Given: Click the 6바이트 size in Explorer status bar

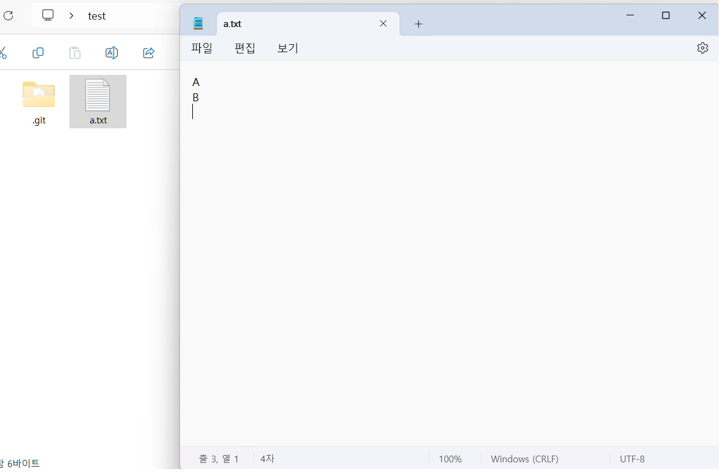Looking at the screenshot, I should click(x=23, y=464).
